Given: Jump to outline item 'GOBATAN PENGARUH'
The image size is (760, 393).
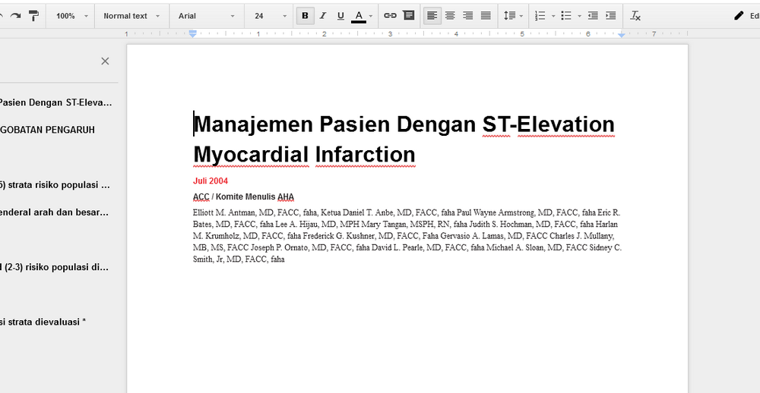Looking at the screenshot, I should (47, 130).
